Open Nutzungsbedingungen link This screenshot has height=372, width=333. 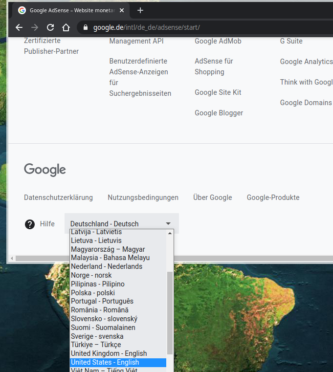[x=143, y=197]
